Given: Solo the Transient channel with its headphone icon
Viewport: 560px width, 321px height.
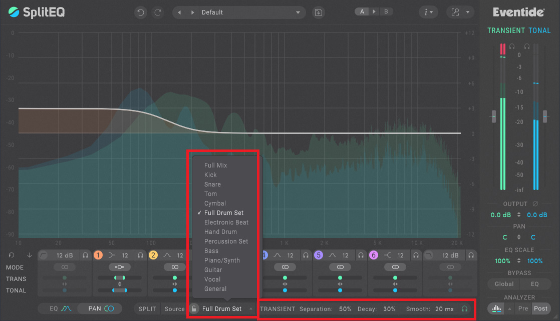Looking at the screenshot, I should tap(512, 46).
